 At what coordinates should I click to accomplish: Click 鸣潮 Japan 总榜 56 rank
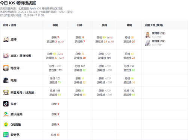80,78
